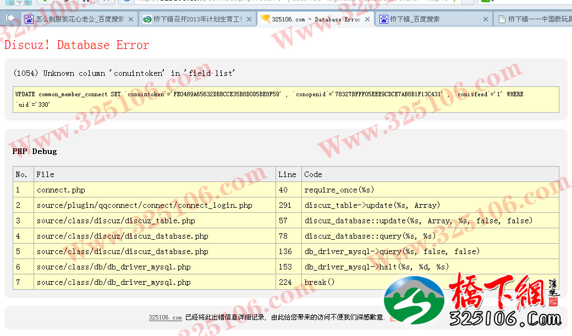
Task: Click the discuz_table.php file path cell
Action: 155,221
